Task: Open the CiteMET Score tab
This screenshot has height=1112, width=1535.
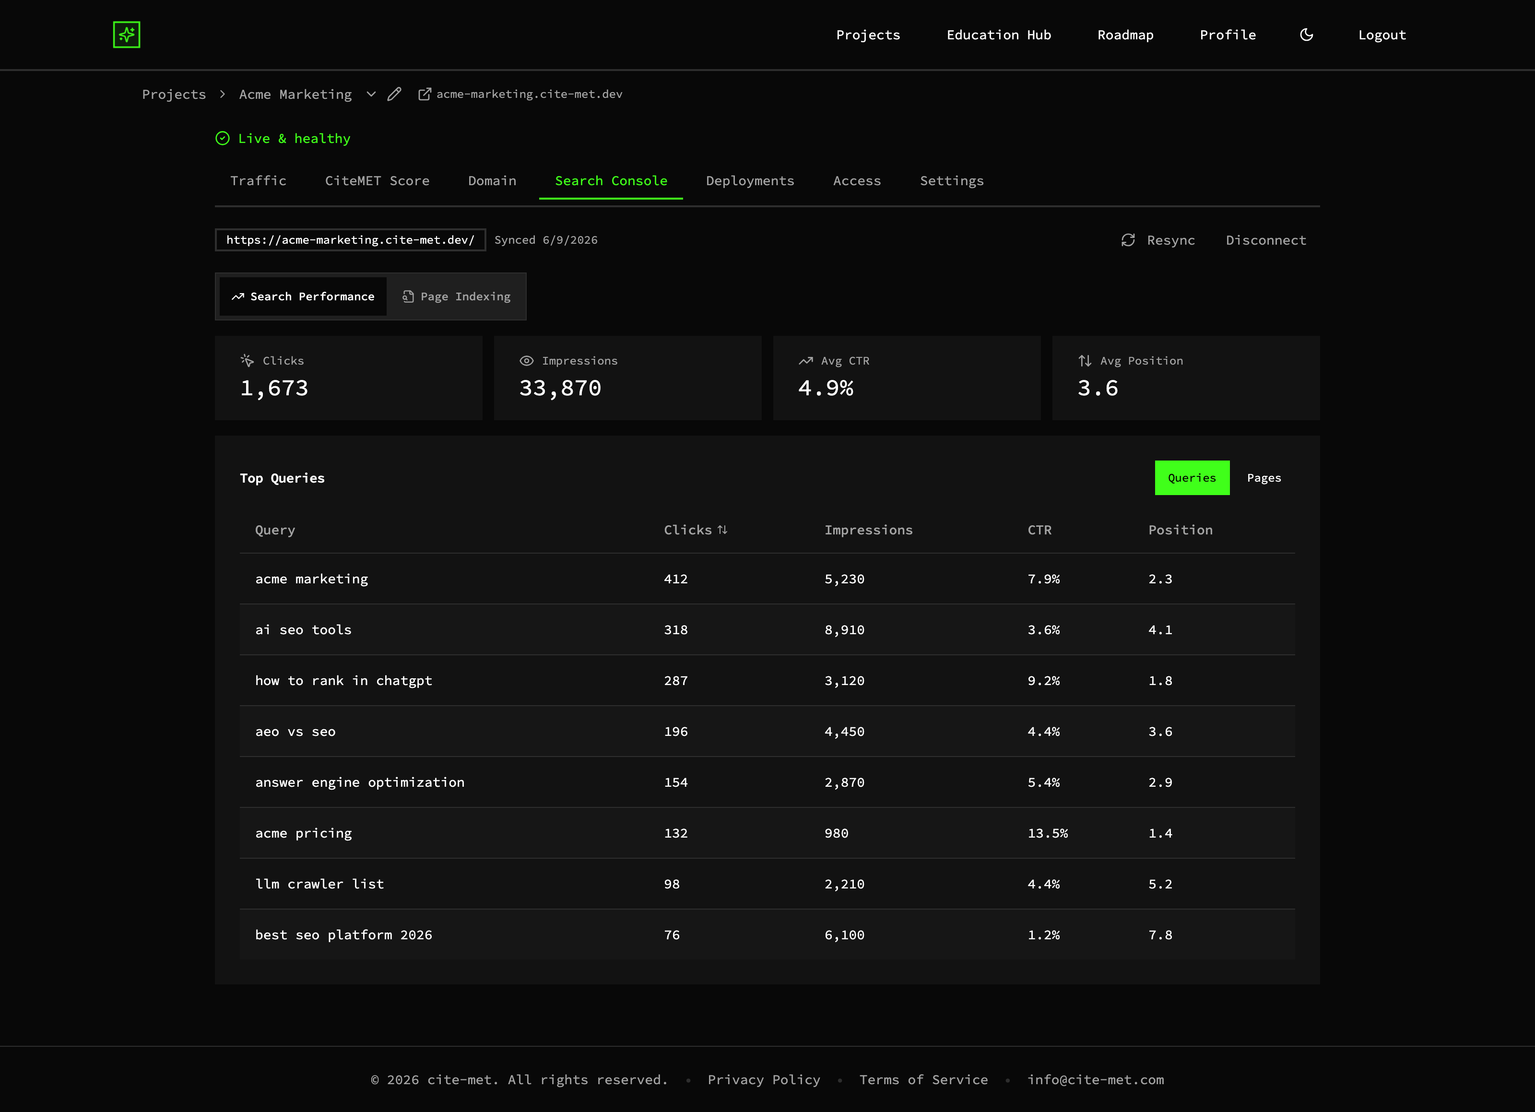Action: coord(377,181)
